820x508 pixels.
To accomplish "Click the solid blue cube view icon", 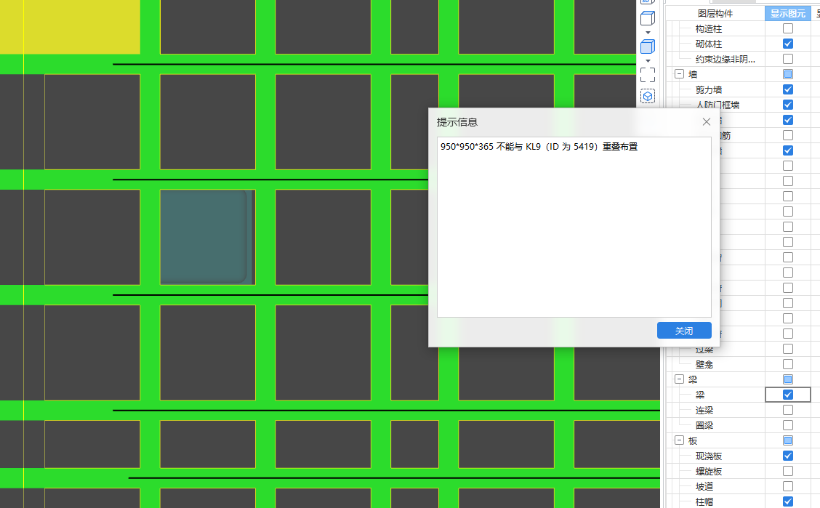I will point(648,47).
